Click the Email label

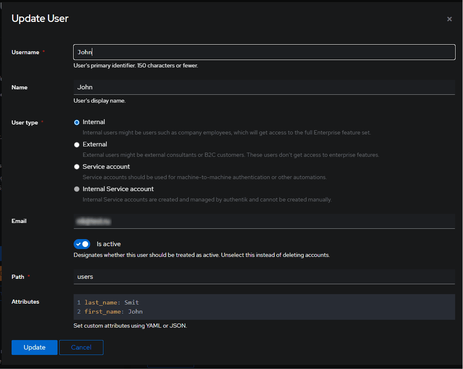click(x=19, y=221)
